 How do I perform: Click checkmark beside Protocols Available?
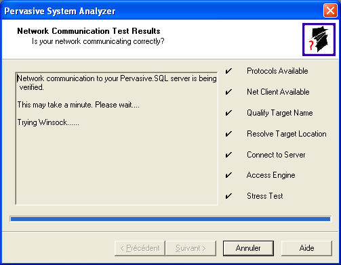(x=228, y=71)
